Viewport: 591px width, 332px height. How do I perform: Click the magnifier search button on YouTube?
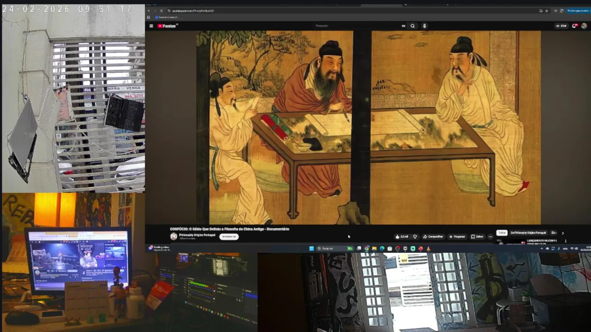tap(413, 26)
